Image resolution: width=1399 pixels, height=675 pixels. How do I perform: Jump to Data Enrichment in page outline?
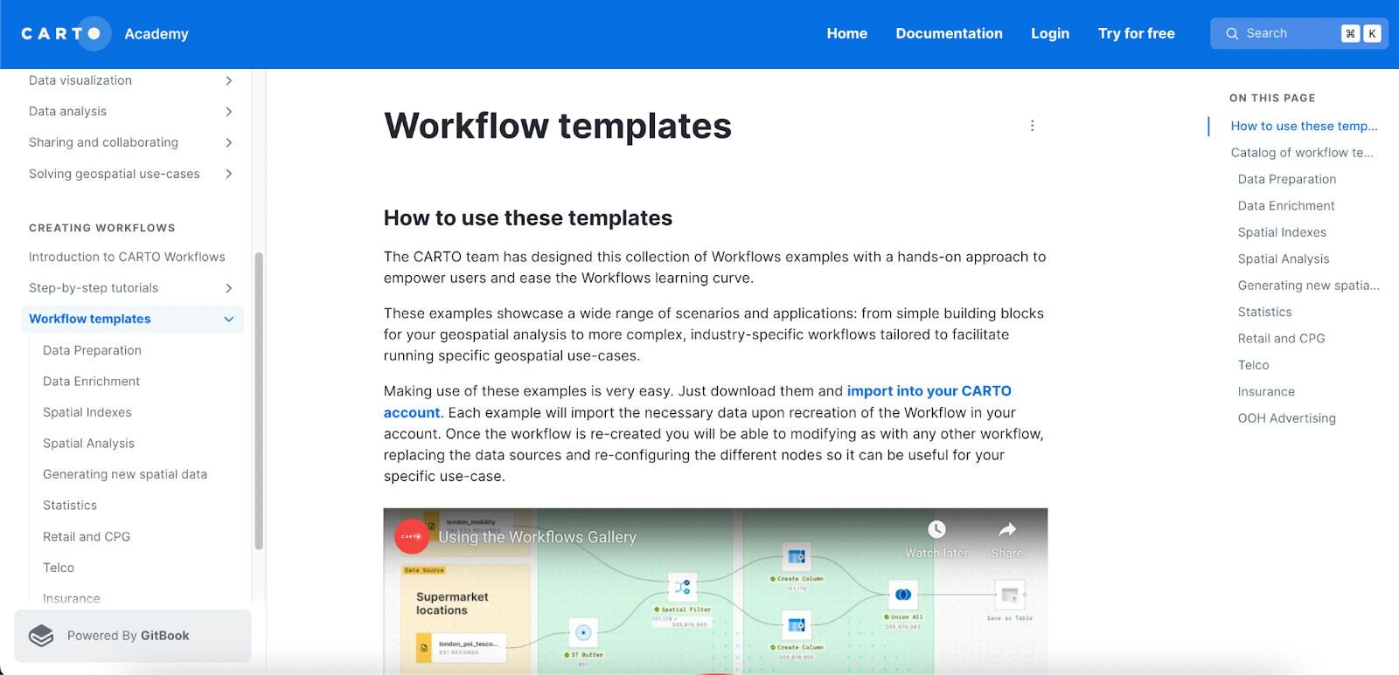pyautogui.click(x=1286, y=206)
